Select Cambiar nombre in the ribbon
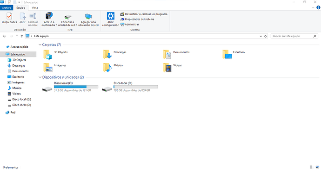The height and width of the screenshot is (170, 321). click(x=33, y=19)
